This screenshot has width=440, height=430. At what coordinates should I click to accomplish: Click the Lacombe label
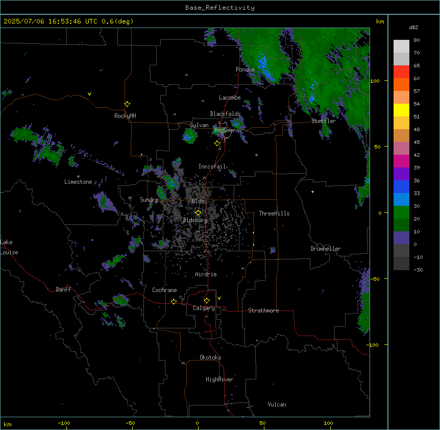[230, 98]
